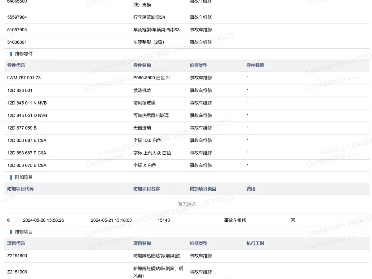
Task: Click part code 12D 845 011 N NVB
Action: [27, 103]
